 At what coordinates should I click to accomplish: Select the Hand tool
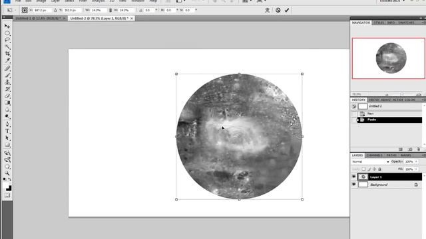pos(7,167)
